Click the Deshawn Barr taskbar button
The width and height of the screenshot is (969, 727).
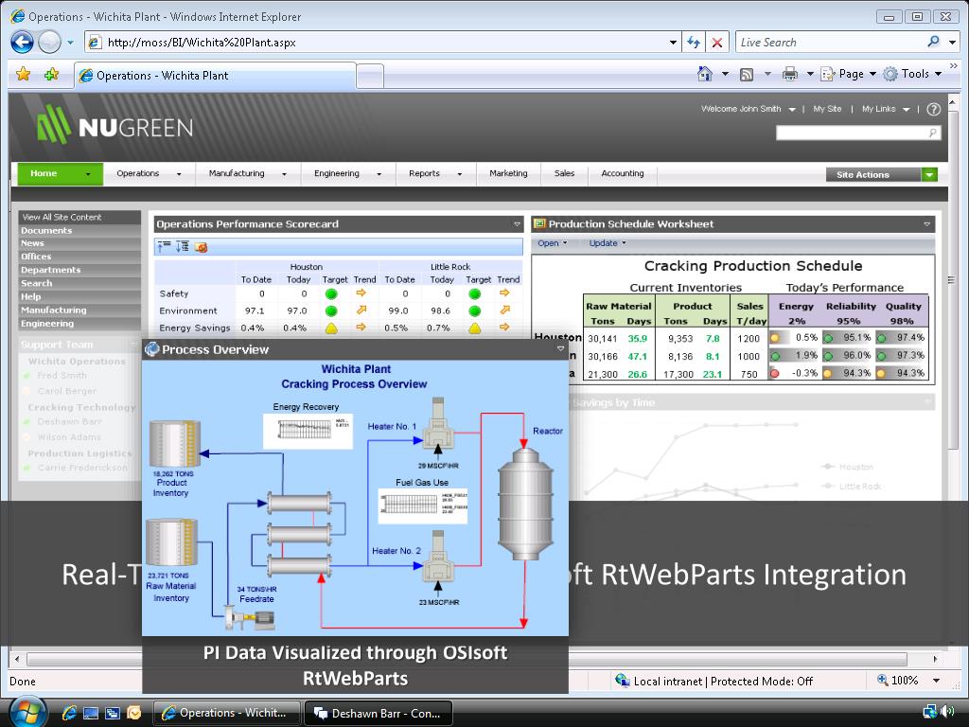[x=379, y=713]
